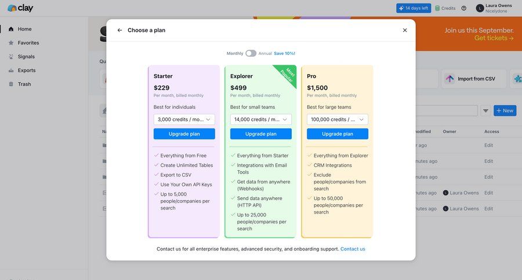Click the $1,500 price text
522x280 pixels.
point(317,88)
